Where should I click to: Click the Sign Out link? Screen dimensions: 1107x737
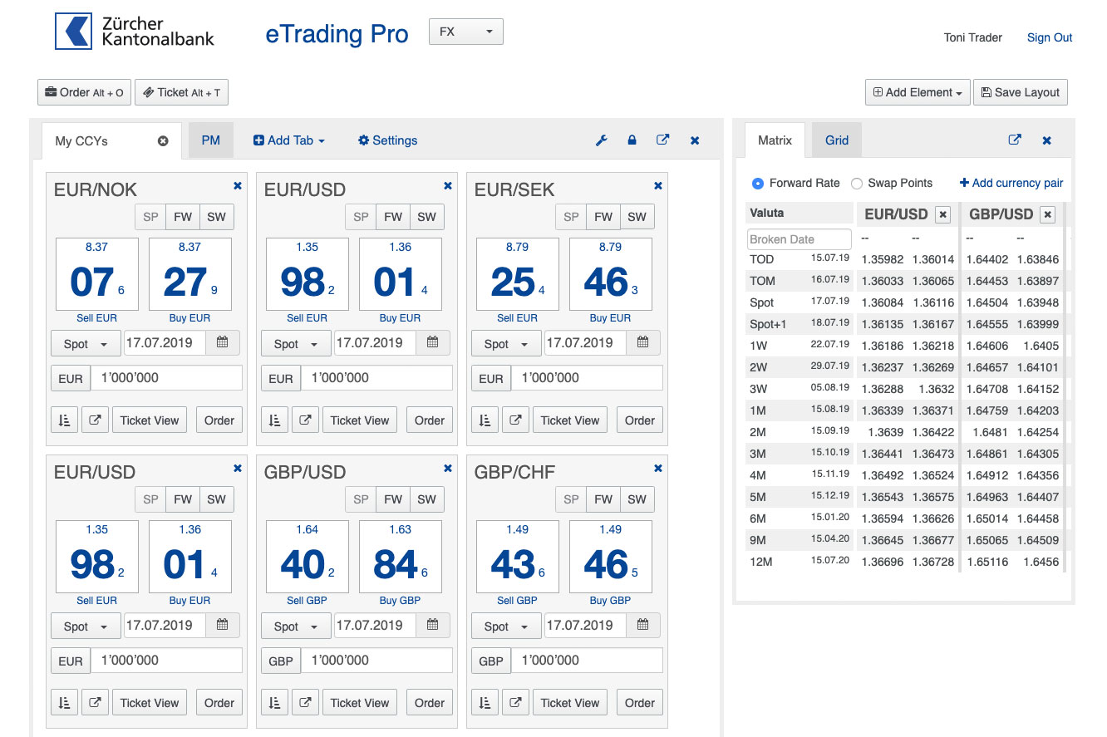pos(1049,37)
